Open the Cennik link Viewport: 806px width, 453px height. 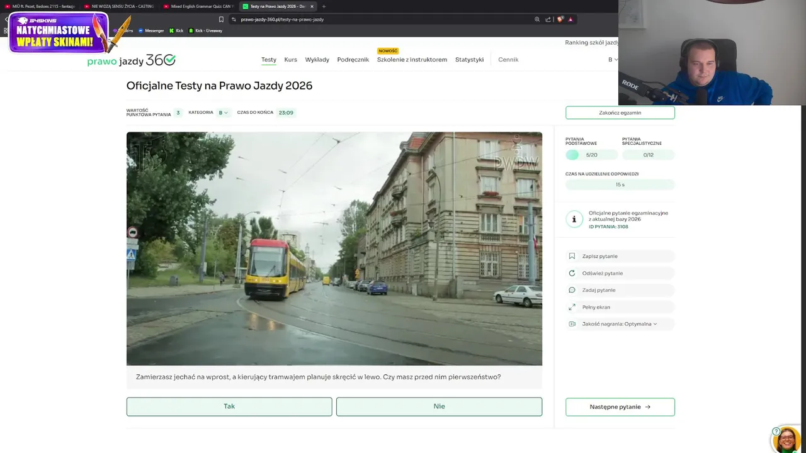(508, 60)
